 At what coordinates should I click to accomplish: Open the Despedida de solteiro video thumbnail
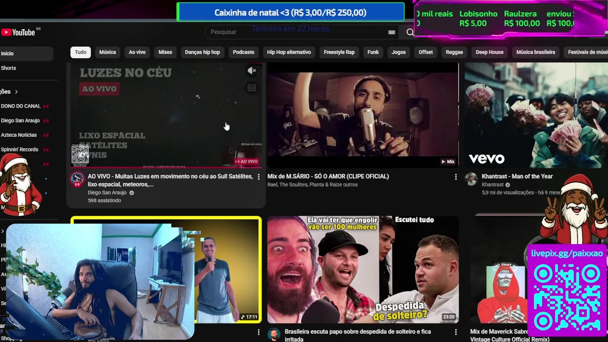pos(363,269)
